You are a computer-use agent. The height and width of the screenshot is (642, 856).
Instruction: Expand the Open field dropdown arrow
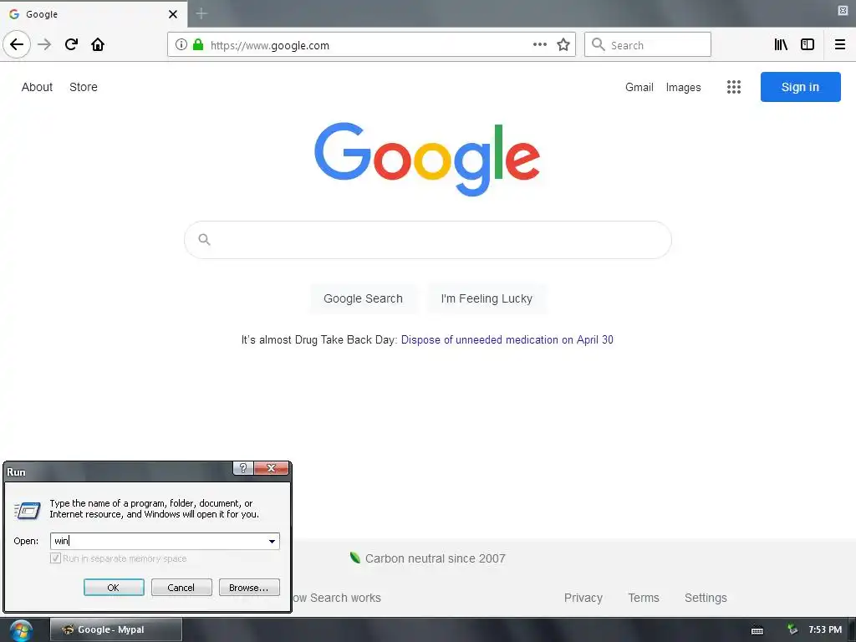272,541
